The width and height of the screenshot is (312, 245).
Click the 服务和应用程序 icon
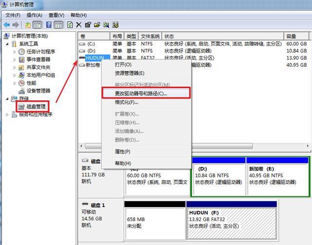point(14,114)
